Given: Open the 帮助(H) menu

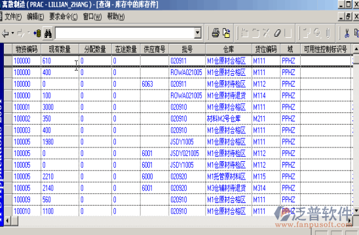Looking at the screenshot, I should (x=116, y=17).
